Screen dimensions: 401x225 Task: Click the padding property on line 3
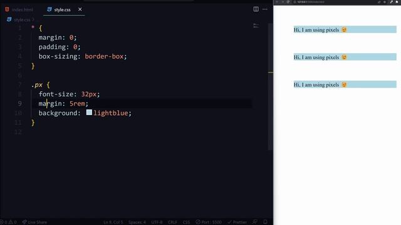click(x=52, y=47)
